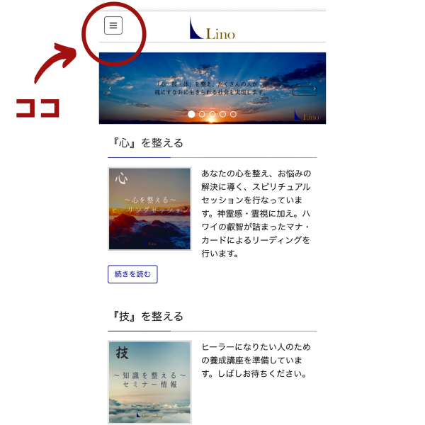Go to previous slide with left chevron
Viewport: 425px width, 425px height.
(x=110, y=89)
